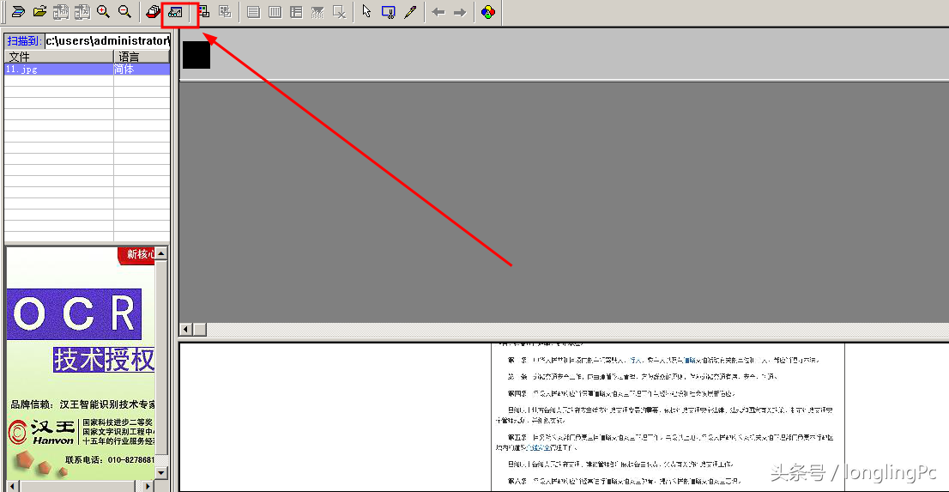Click the 扫描到 label
Viewport: 949px width, 492px height.
(x=24, y=41)
